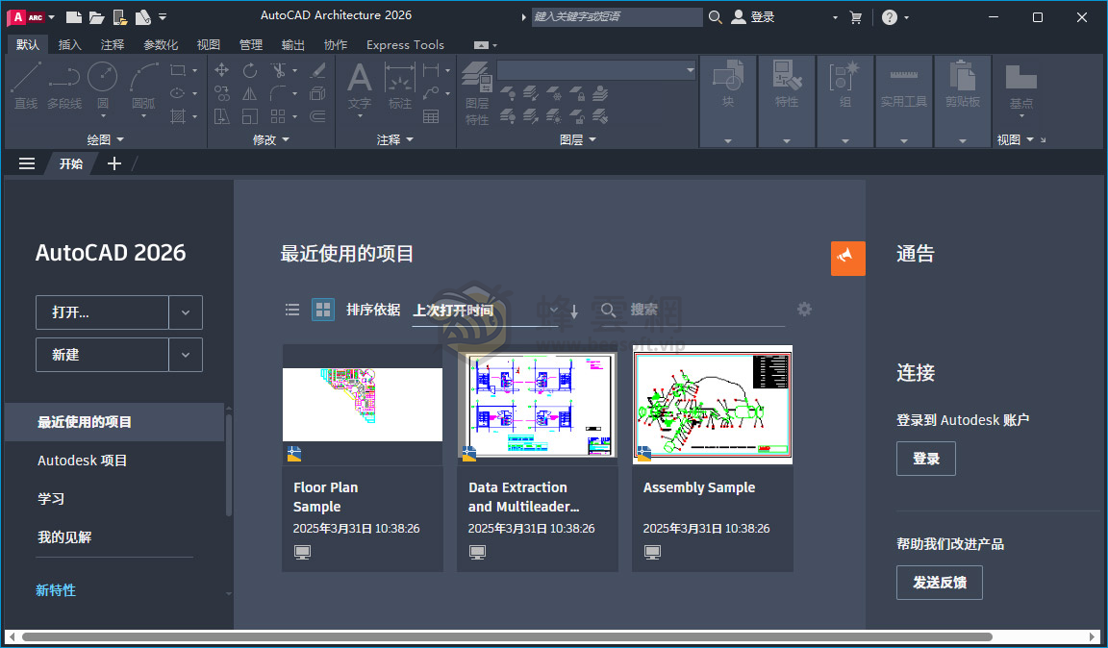Click the Project Navigator rolled-sheet icon
This screenshot has height=648, width=1108.
pyautogui.click(x=143, y=17)
